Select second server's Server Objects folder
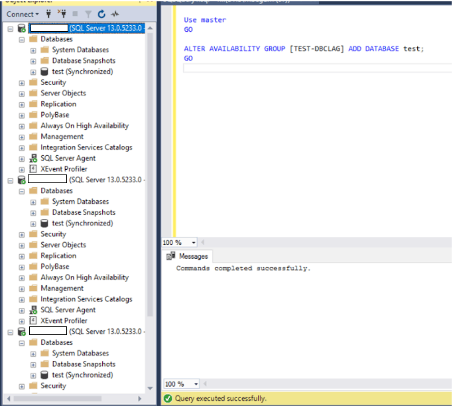Viewport: 453px width, 406px height. (63, 245)
